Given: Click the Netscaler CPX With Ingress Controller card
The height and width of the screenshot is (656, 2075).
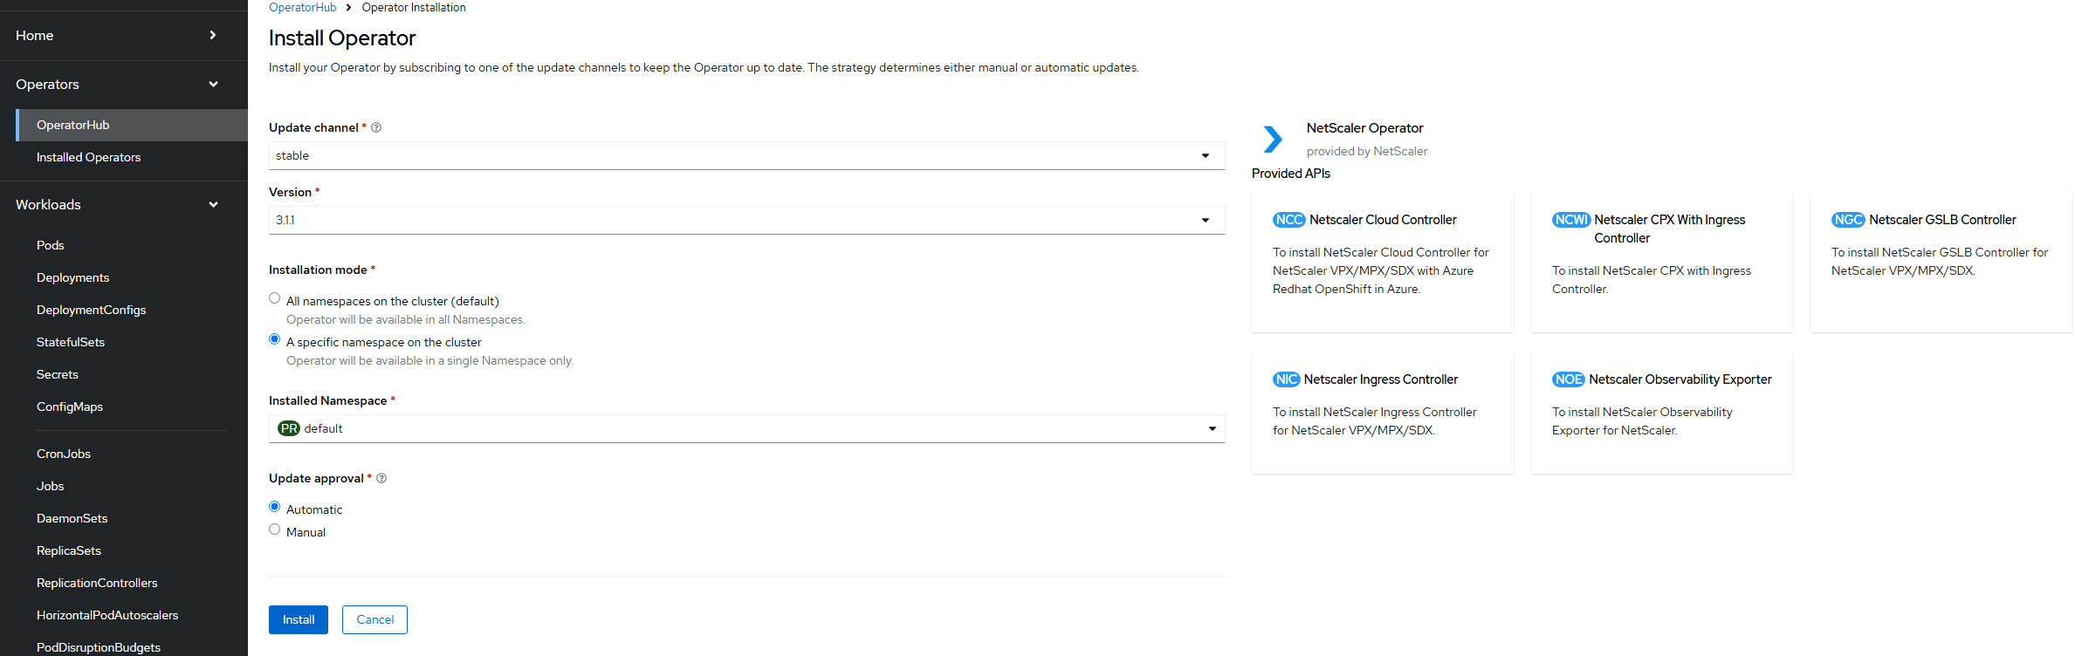Looking at the screenshot, I should (1662, 262).
